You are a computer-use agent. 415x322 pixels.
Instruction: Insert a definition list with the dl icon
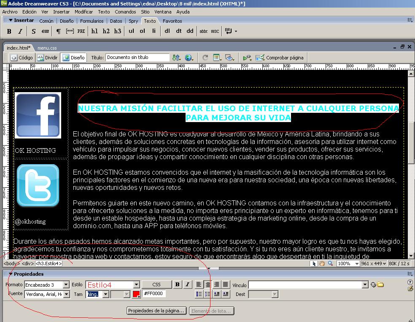click(x=167, y=31)
